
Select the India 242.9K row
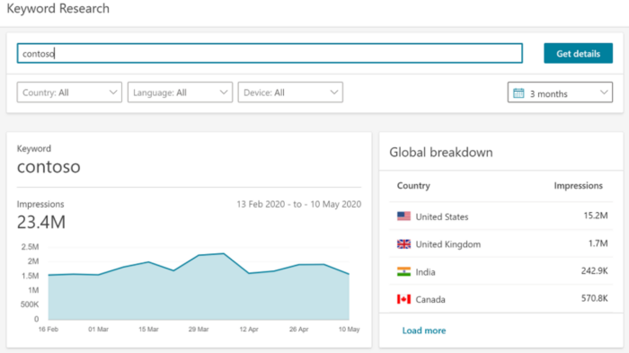click(x=501, y=271)
